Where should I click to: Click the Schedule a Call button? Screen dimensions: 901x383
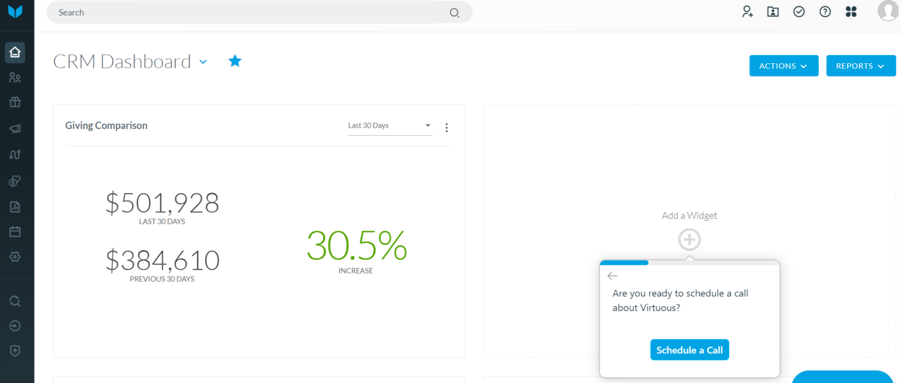tap(689, 350)
